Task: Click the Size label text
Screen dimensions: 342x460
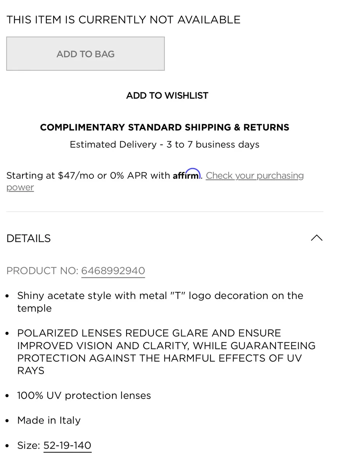Action: (x=28, y=446)
